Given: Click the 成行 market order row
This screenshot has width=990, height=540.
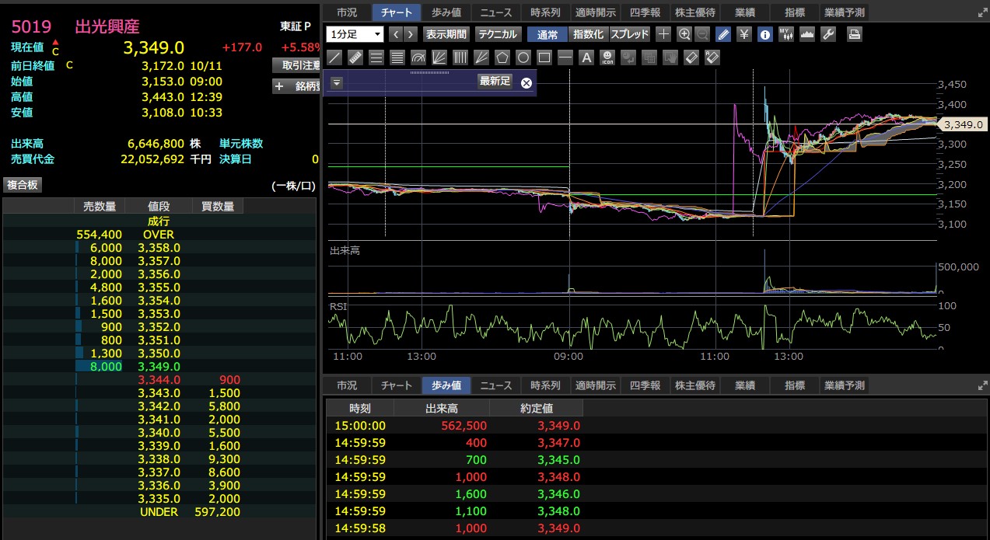Looking at the screenshot, I should click(x=159, y=221).
